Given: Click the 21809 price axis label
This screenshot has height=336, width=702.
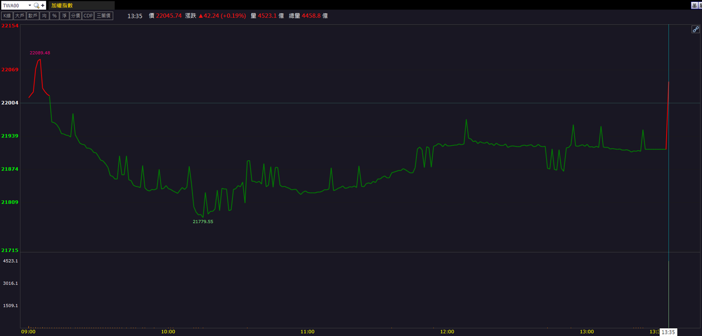Looking at the screenshot, I should click(10, 202).
